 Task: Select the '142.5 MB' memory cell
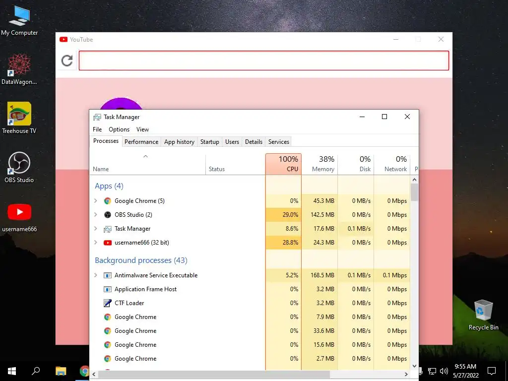pyautogui.click(x=320, y=215)
